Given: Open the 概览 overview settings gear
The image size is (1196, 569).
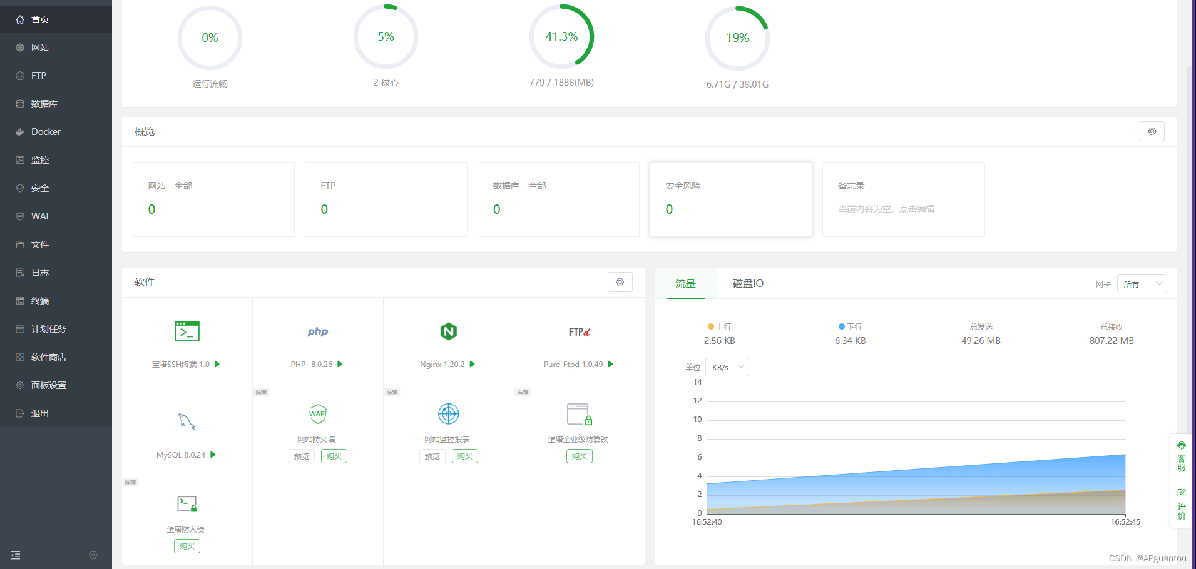Looking at the screenshot, I should [x=1152, y=131].
